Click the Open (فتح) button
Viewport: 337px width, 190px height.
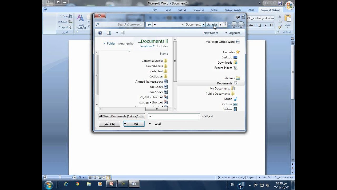[x=136, y=123]
